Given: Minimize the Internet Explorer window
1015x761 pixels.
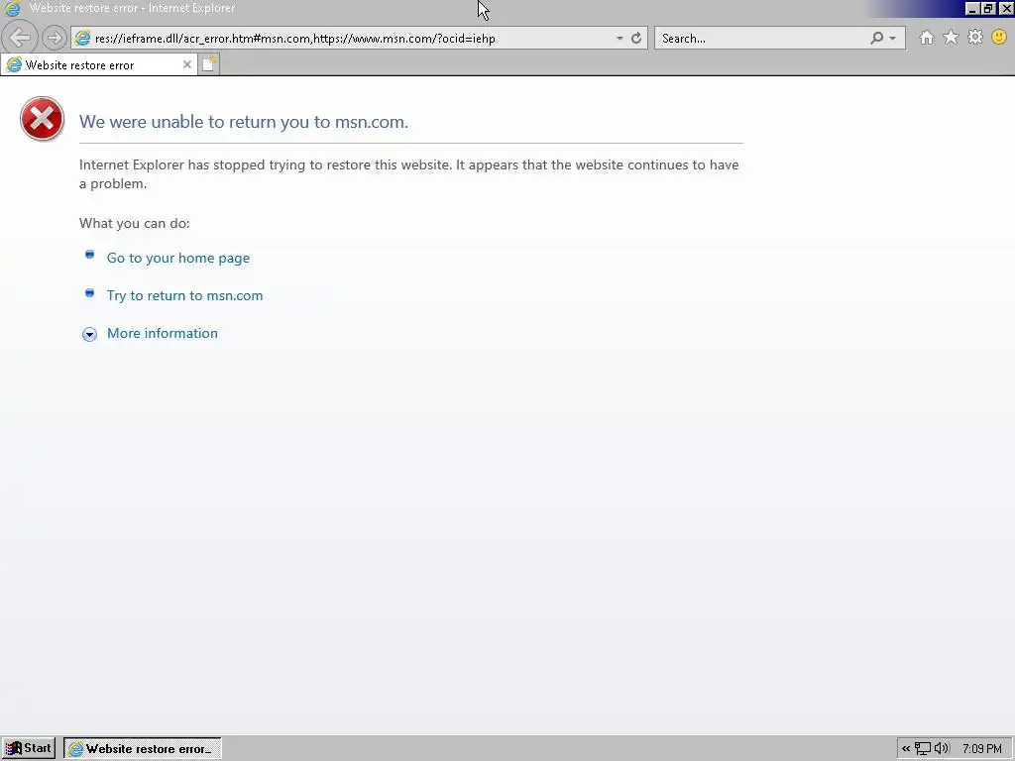Looking at the screenshot, I should coord(971,8).
